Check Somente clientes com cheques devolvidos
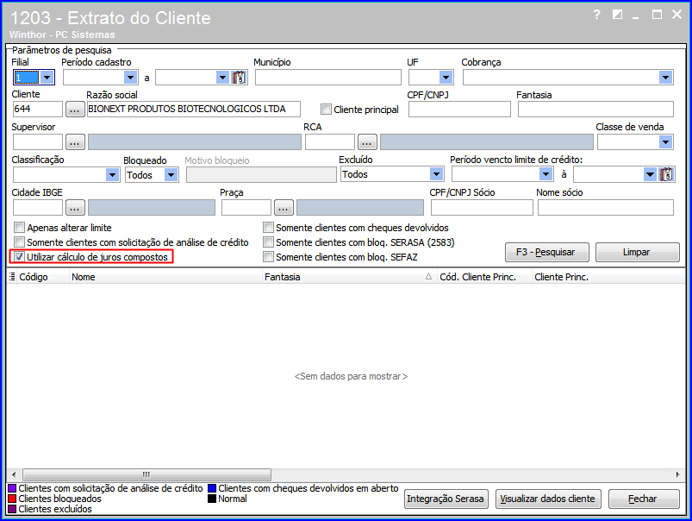The width and height of the screenshot is (692, 521). pos(268,228)
